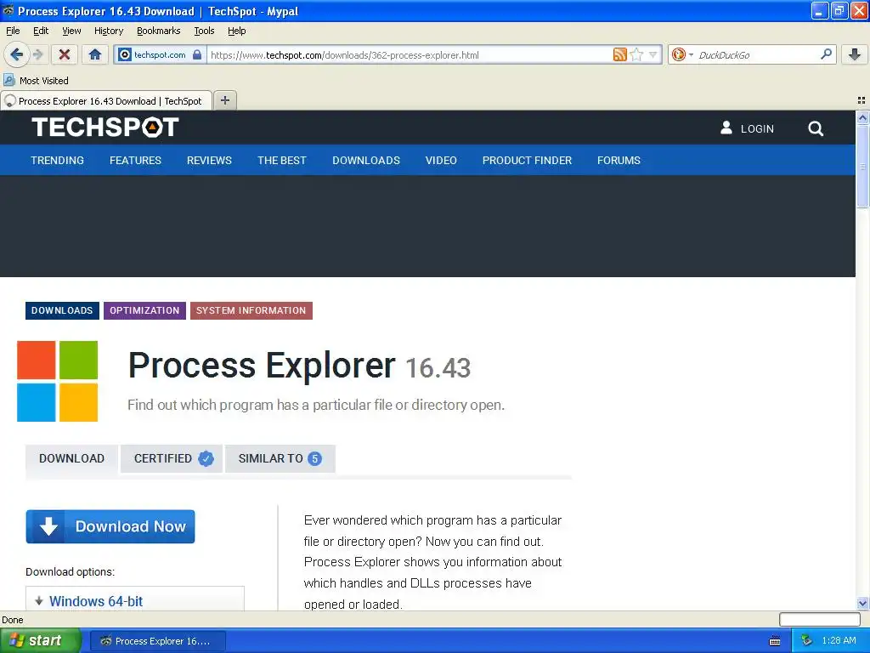This screenshot has height=653, width=870.
Task: Click the SYSTEM INFORMATION category tag
Action: 251,310
